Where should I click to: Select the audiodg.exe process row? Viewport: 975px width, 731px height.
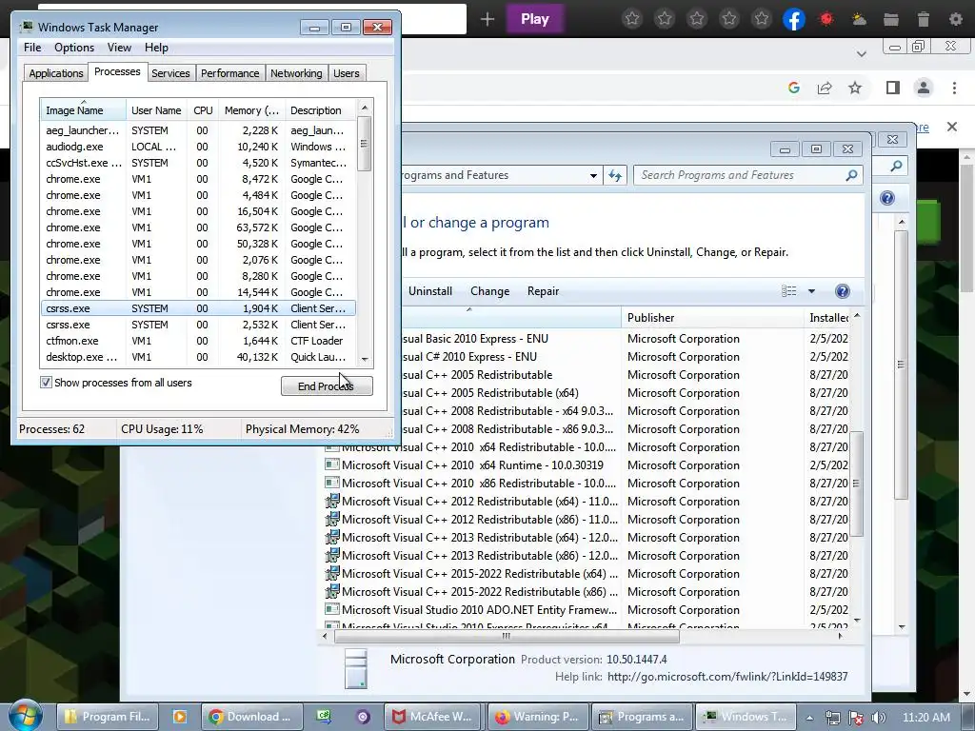198,147
